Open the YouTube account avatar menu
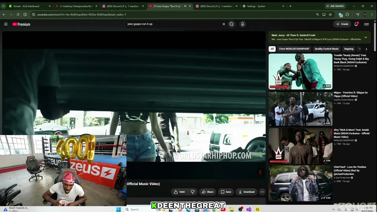This screenshot has height=212, width=377. click(366, 24)
